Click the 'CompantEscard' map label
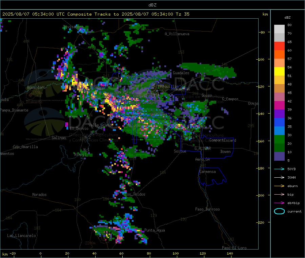The width and height of the screenshot is (305, 258). click(x=223, y=140)
